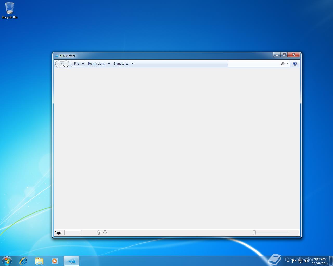Expand the search options dropdown arrow
333x266 pixels.
pos(287,64)
